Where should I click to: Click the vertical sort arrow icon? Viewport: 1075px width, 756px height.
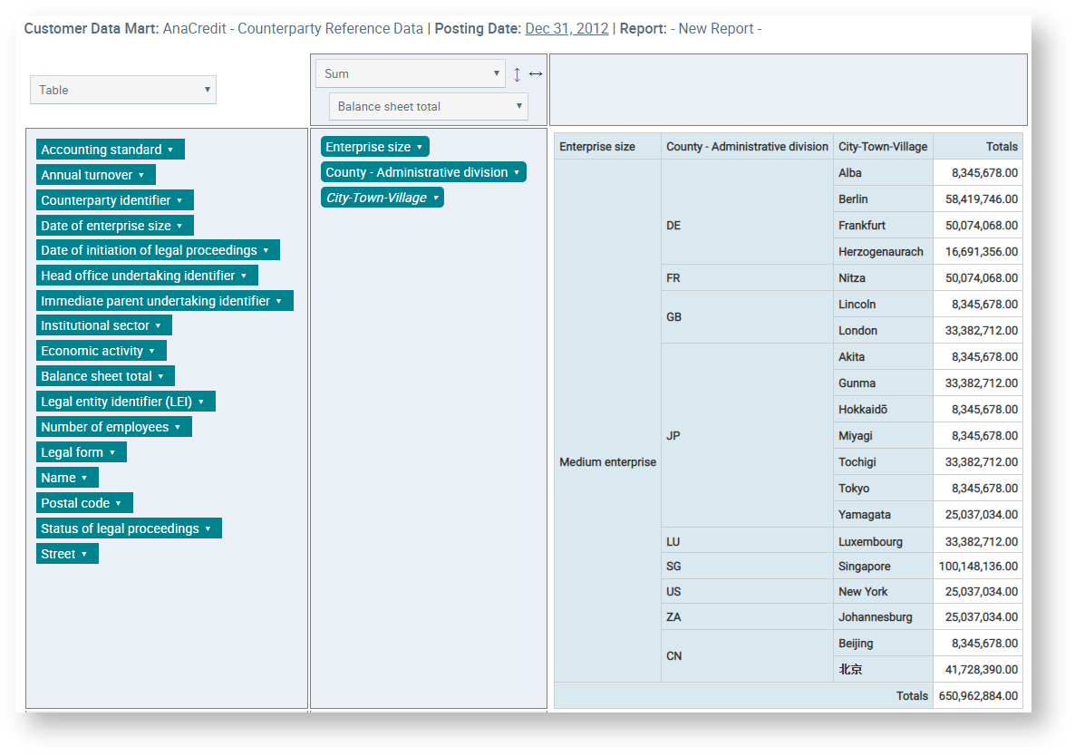(x=517, y=74)
